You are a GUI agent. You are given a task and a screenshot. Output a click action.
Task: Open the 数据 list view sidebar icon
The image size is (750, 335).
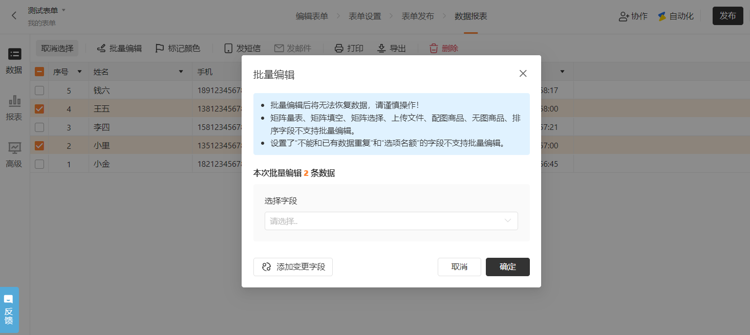14,54
